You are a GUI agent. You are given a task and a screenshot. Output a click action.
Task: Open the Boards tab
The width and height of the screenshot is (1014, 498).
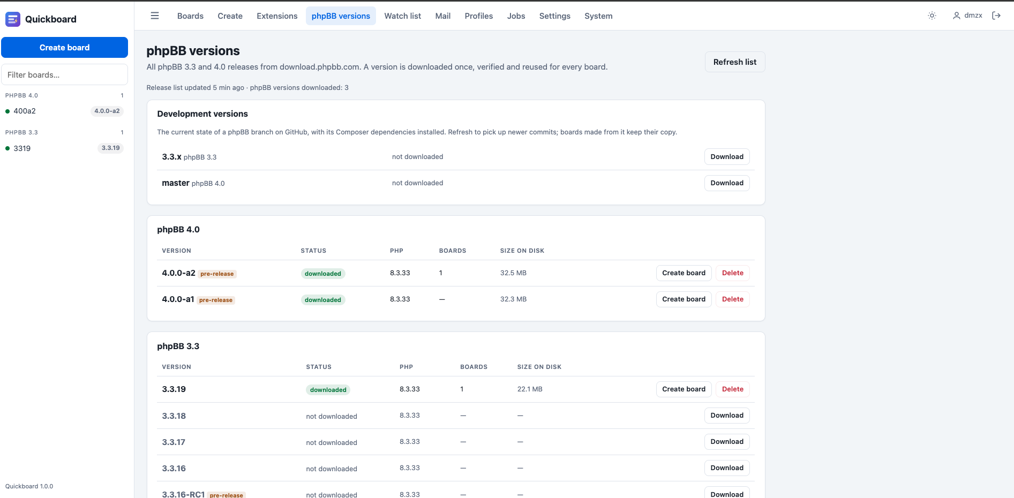tap(190, 16)
